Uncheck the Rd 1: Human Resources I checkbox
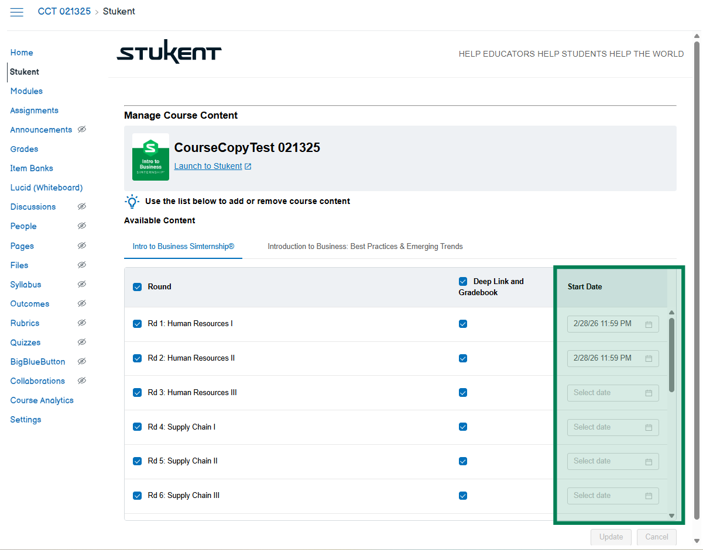The height and width of the screenshot is (550, 703). (x=138, y=324)
